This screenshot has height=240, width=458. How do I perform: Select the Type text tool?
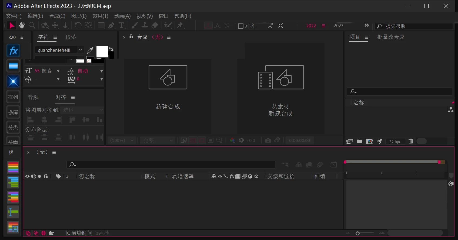point(122,26)
